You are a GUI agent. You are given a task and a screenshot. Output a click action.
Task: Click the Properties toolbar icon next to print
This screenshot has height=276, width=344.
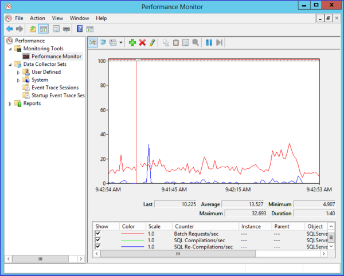[x=56, y=29]
